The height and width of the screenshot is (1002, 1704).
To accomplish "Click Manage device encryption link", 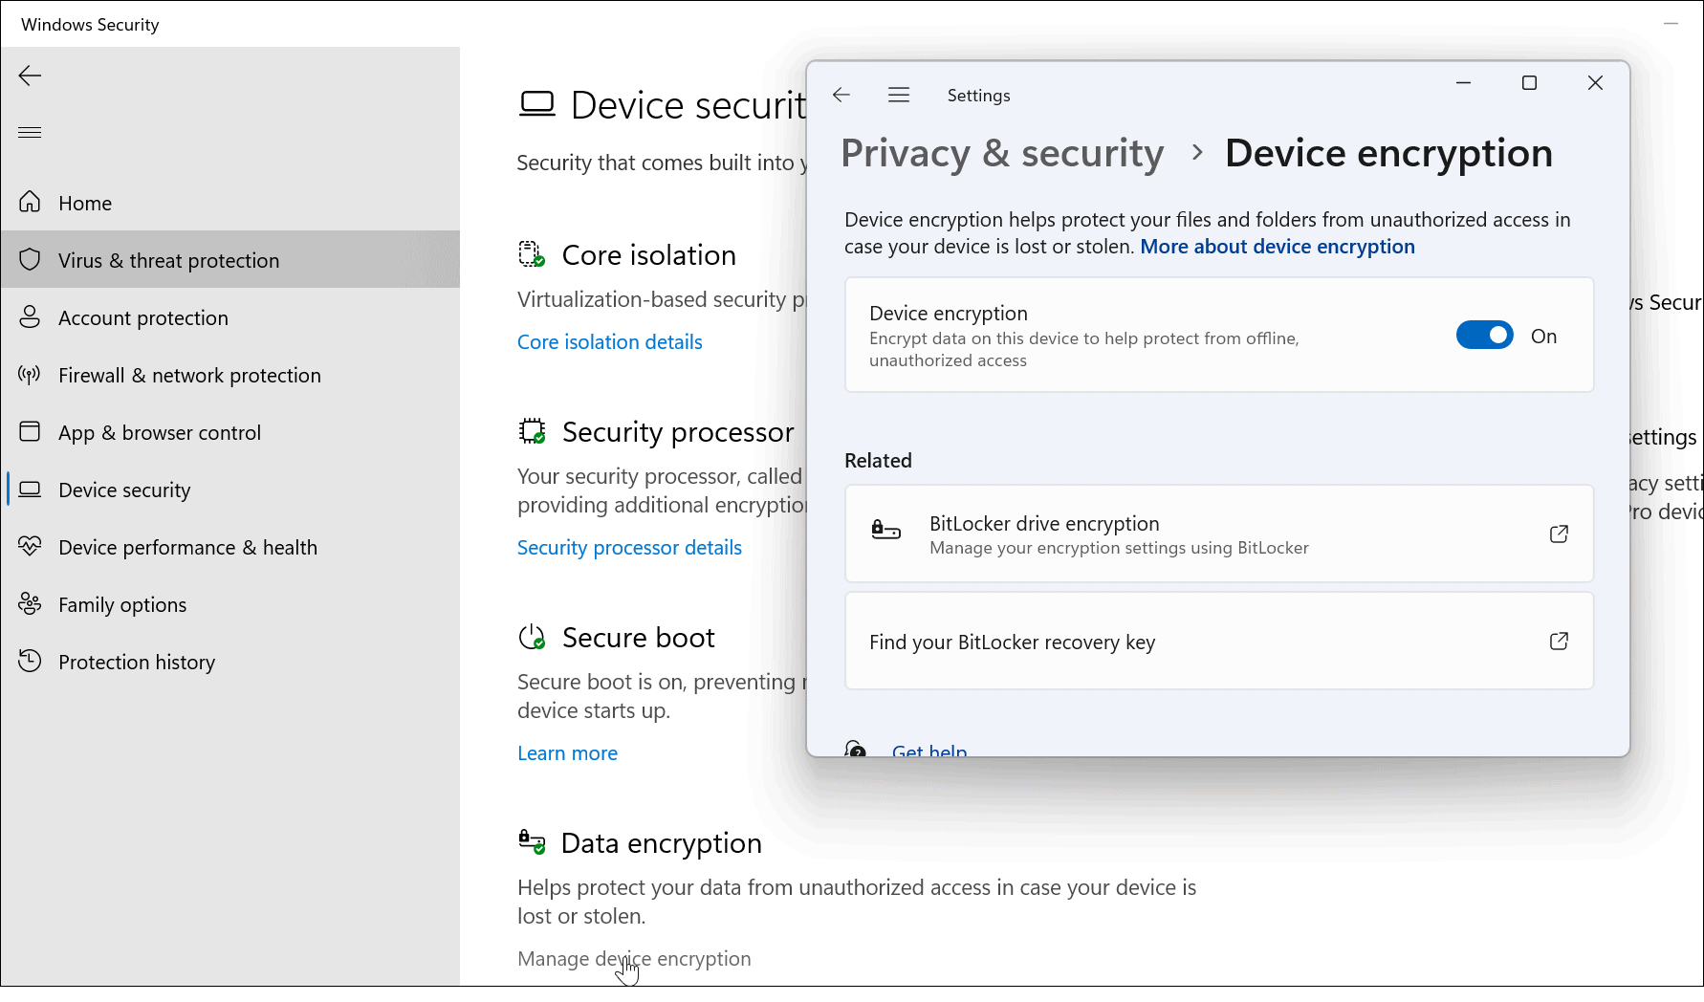I will click(634, 959).
